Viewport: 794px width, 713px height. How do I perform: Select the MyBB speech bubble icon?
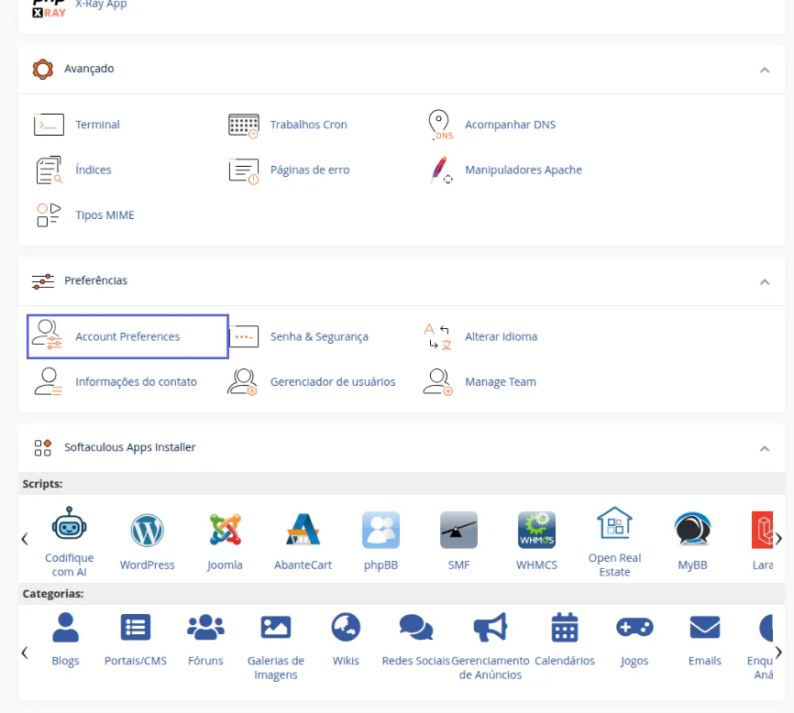[x=692, y=530]
